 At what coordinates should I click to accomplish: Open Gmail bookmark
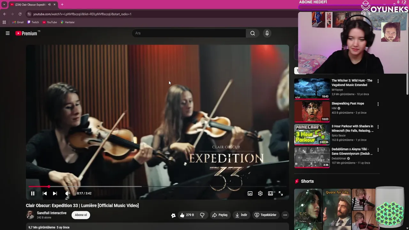pos(18,22)
